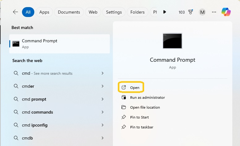Click the search magnifier icon beside 'cmdb'
Image resolution: width=240 pixels, height=146 pixels.
click(16, 138)
